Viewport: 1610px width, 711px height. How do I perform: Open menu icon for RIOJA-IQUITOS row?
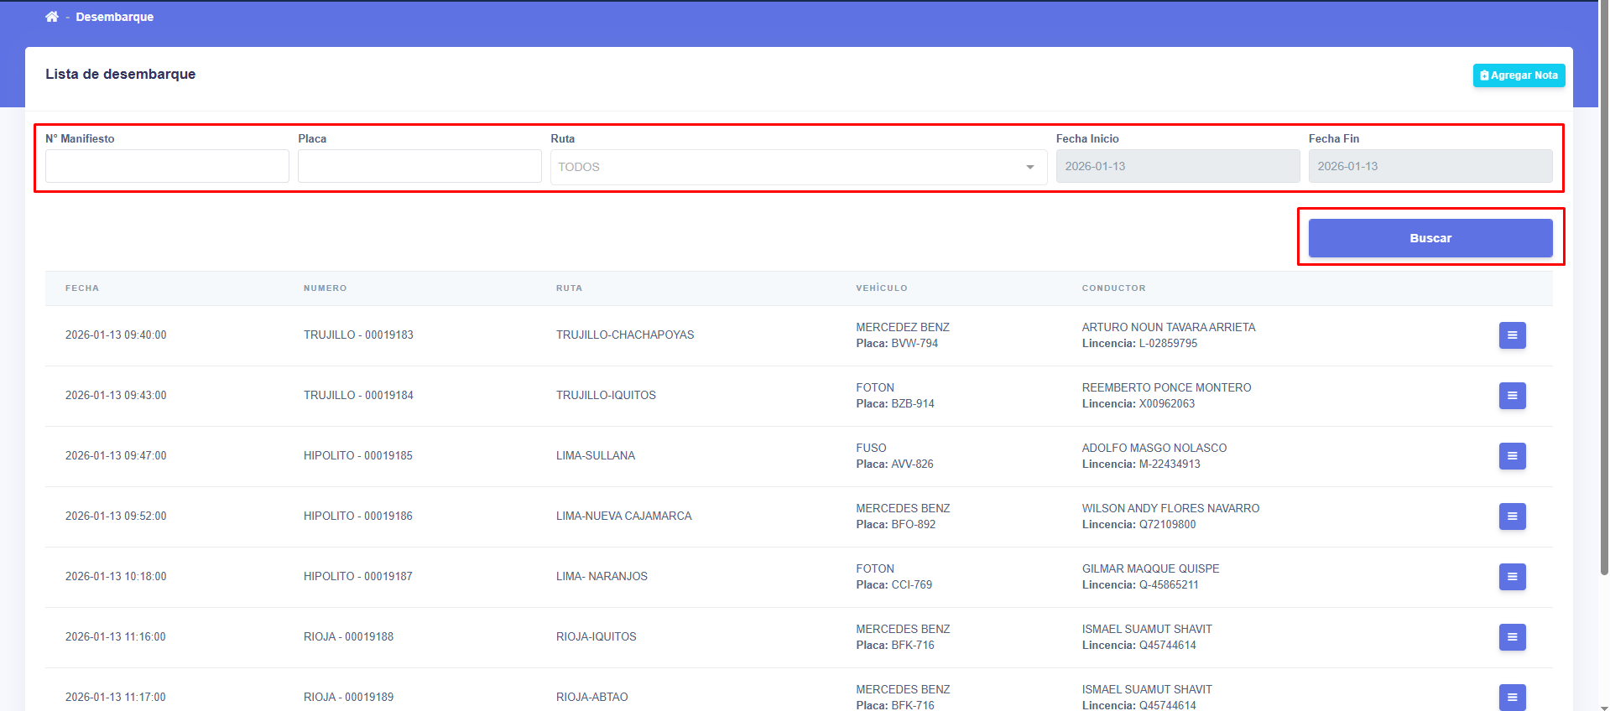tap(1512, 637)
